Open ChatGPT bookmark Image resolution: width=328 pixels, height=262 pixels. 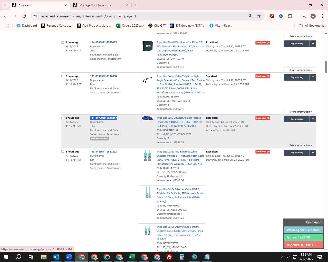[157, 26]
